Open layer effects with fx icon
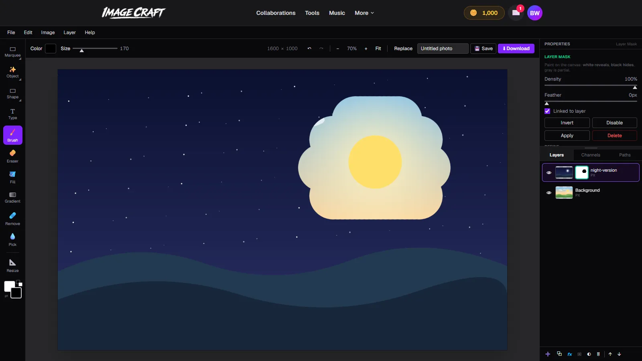This screenshot has width=642, height=361. [570, 354]
